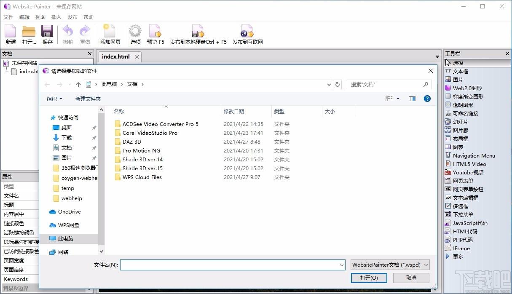Screen dimensions: 512x294
Task: Click the 添加网页 add page icon
Action: coord(110,31)
